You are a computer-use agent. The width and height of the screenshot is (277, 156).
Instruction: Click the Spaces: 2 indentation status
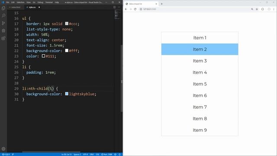click(x=77, y=154)
